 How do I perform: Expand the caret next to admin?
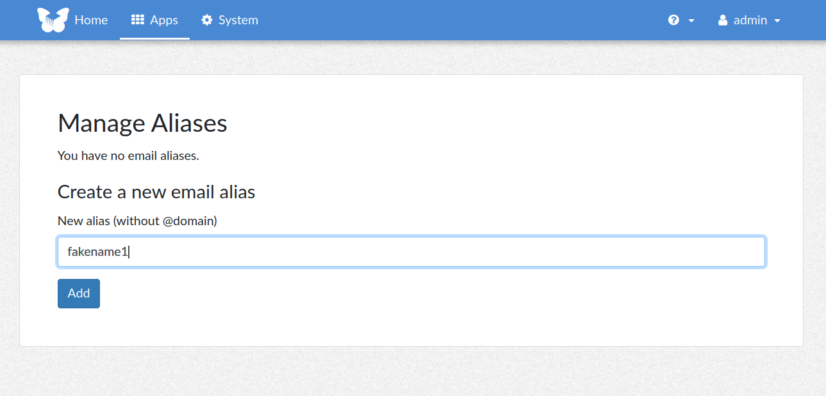[777, 20]
